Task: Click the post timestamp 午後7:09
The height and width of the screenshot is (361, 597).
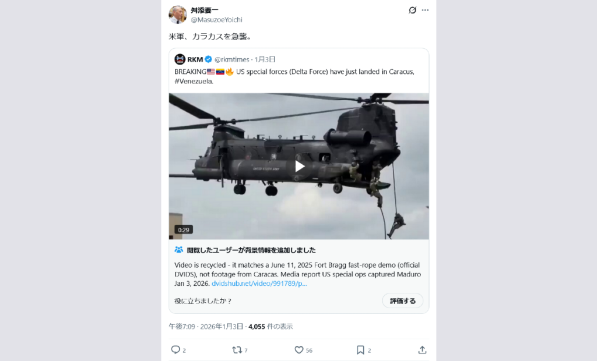Action: [182, 327]
